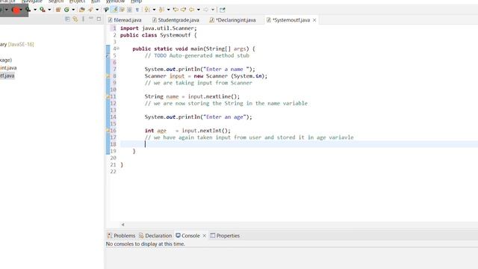478x269 pixels.
Task: Click the External Tools icon
Action: point(43,10)
